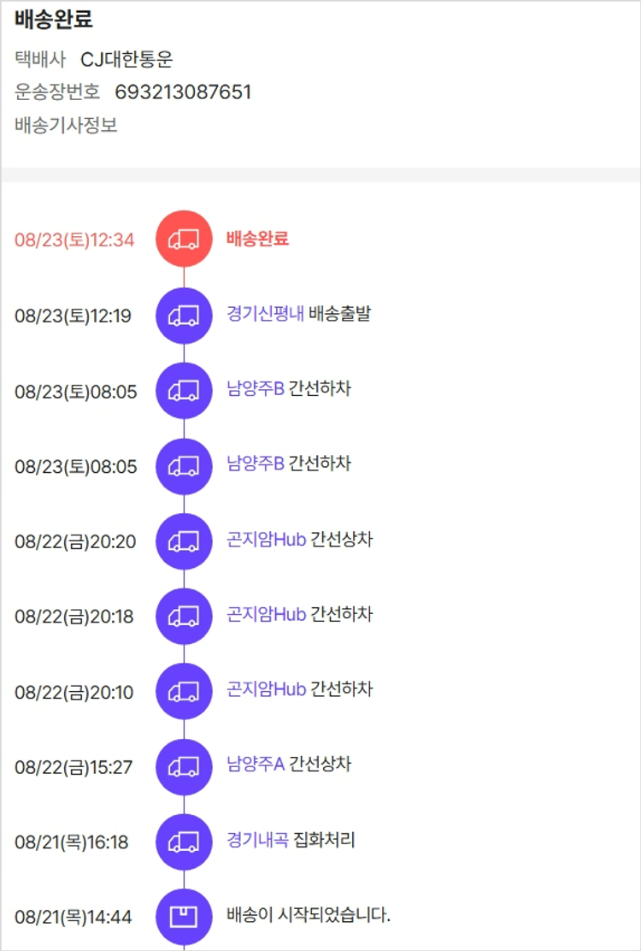Screen dimensions: 641x951
Task: Click the package box icon at 08/21 14:44
Action: (x=184, y=917)
